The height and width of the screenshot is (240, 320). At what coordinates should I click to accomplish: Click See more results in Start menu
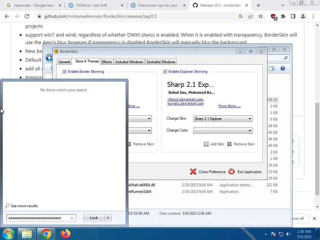(x=22, y=206)
